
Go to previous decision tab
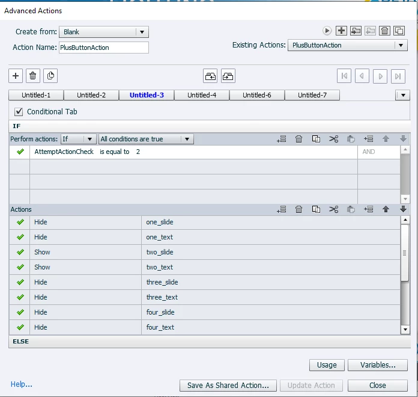pyautogui.click(x=362, y=76)
